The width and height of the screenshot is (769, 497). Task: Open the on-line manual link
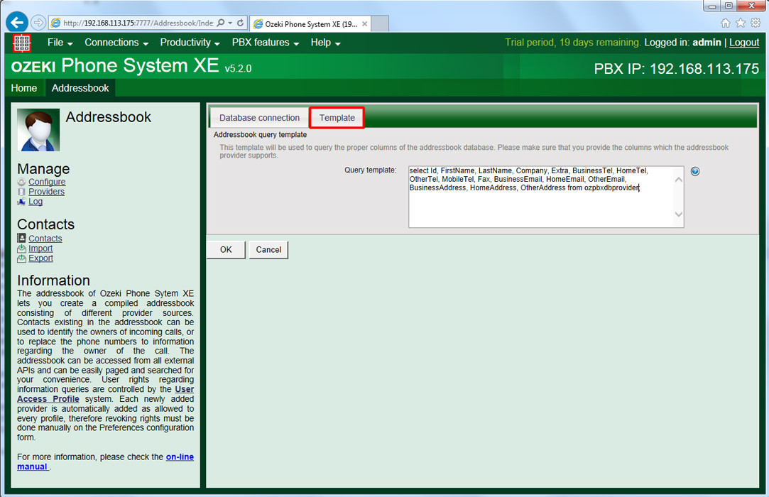(180, 457)
